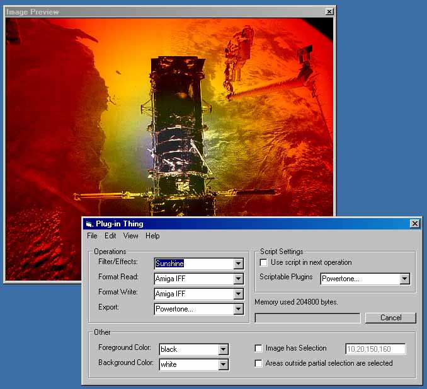Open the Help menu
This screenshot has height=389, width=427.
[x=152, y=236]
